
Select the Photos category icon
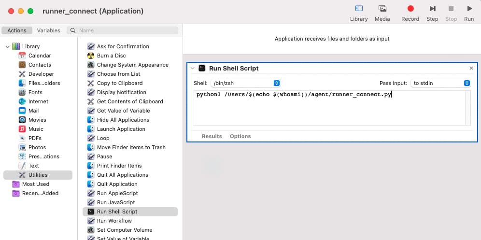(22, 147)
